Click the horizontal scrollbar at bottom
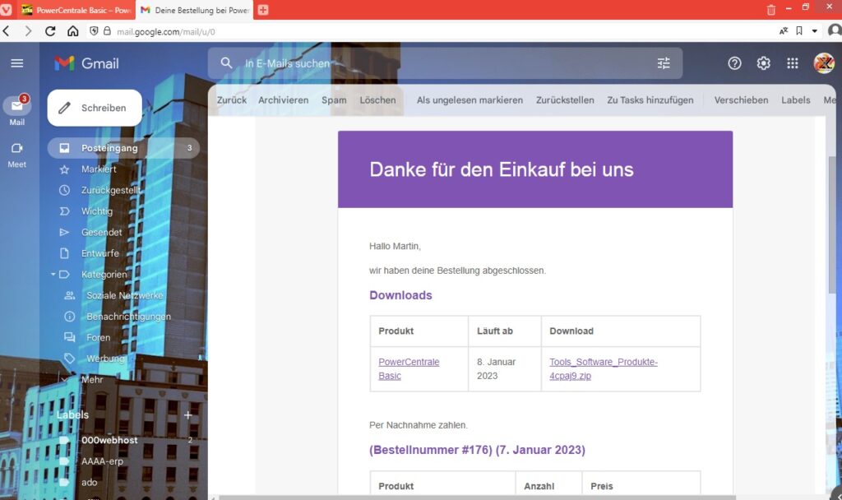842x500 pixels. pos(477,498)
